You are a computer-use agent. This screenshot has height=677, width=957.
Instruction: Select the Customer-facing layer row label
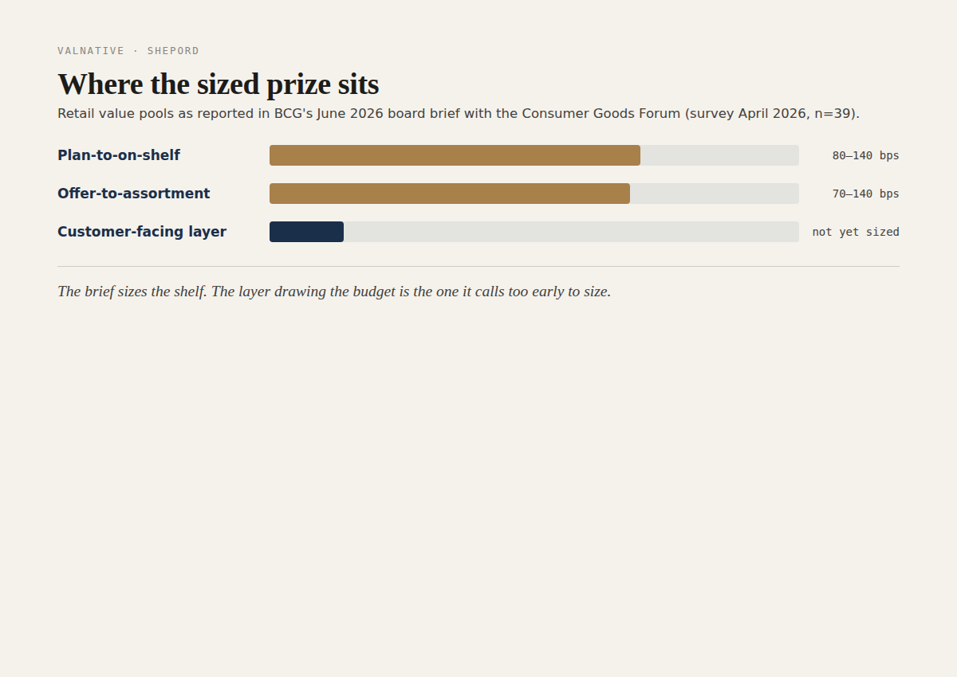[142, 232]
